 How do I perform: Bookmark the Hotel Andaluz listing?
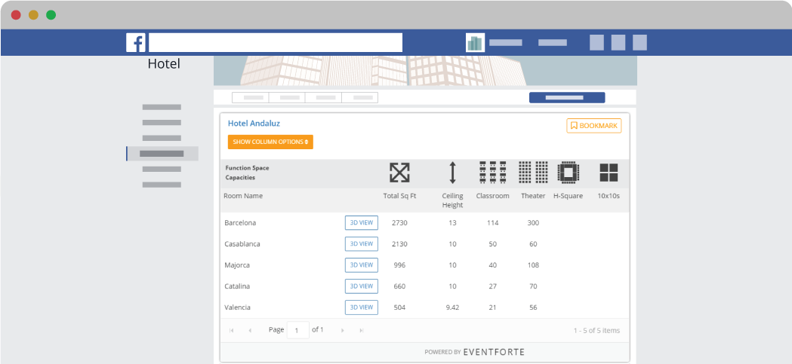(x=594, y=126)
